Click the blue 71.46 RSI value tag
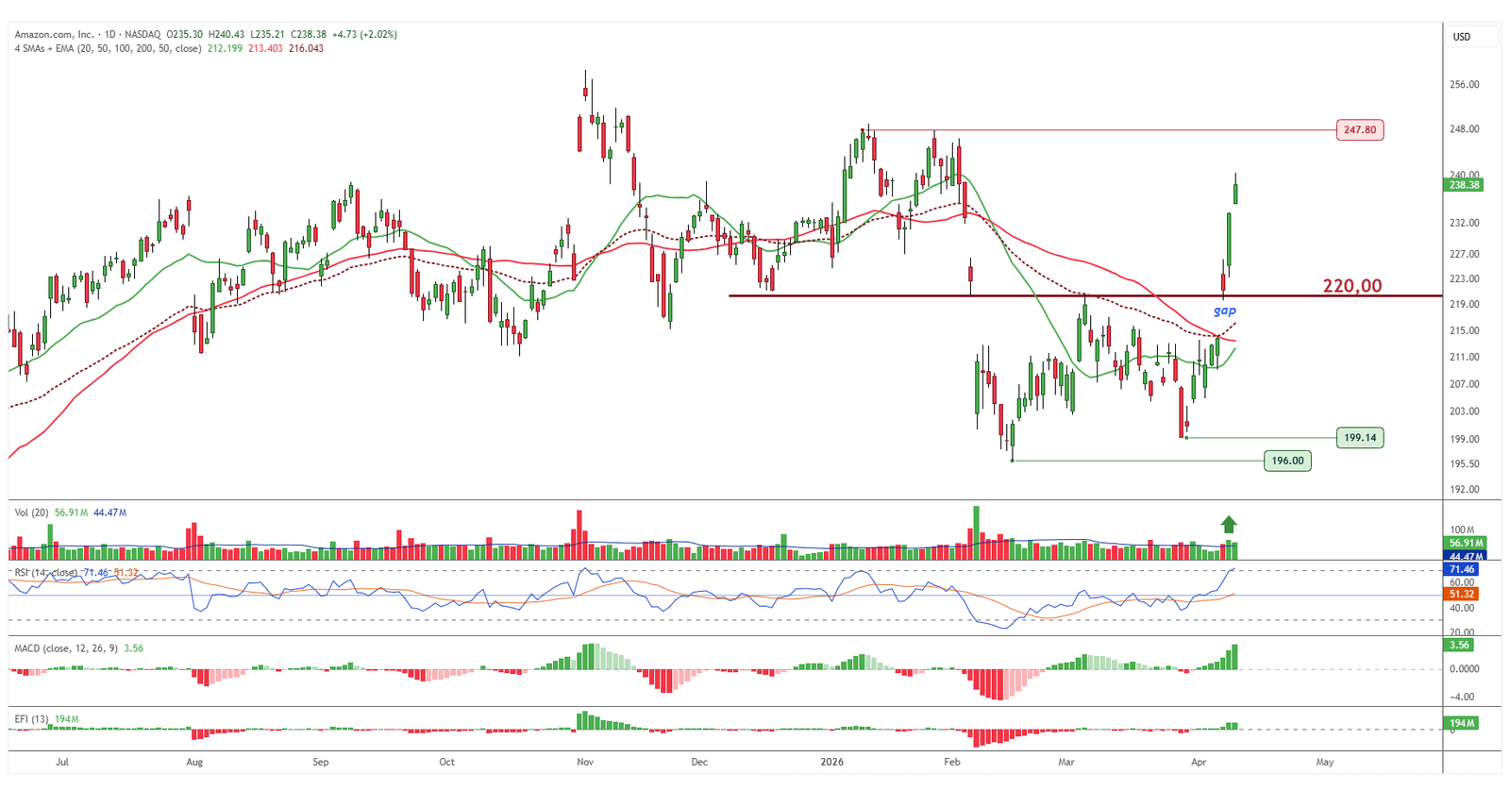 1462,569
